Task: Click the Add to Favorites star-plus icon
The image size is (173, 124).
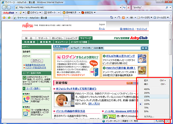Action: tap(9, 18)
